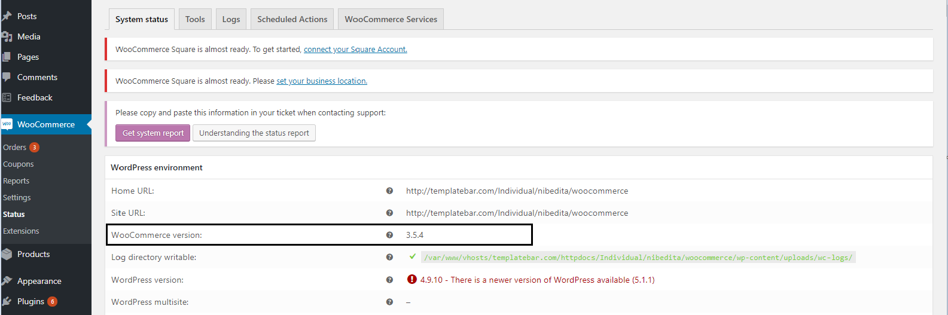948x315 pixels.
Task: Click the WooCommerce logo icon
Action: (x=7, y=124)
